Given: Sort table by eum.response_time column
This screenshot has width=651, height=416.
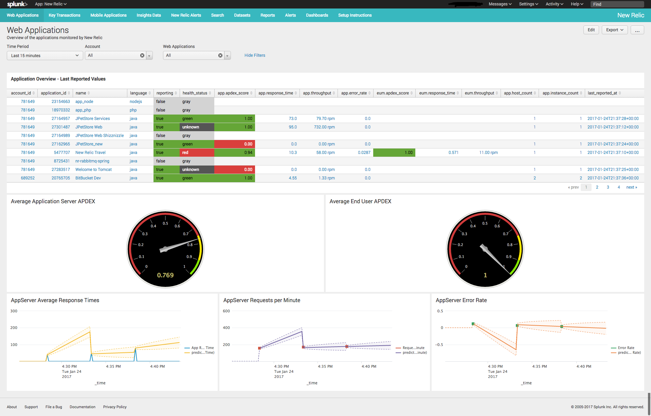Looking at the screenshot, I should pos(439,93).
